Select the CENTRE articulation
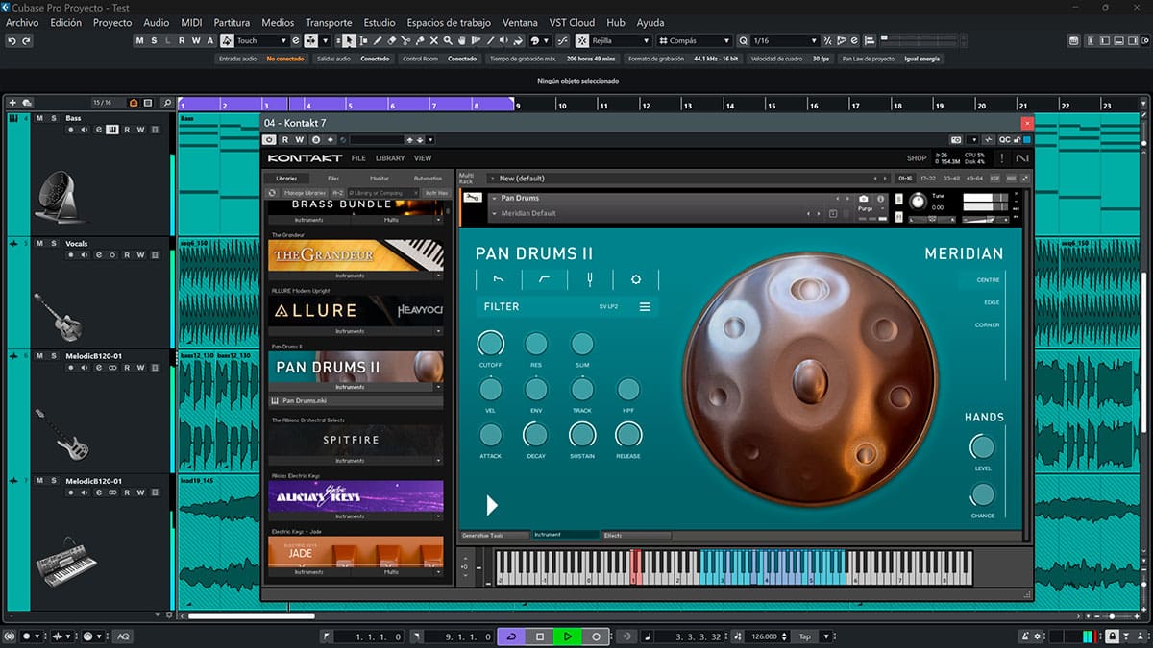 point(988,280)
